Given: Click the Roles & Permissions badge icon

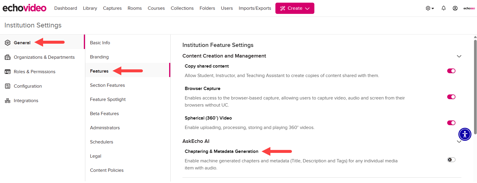Looking at the screenshot, I should pos(7,71).
